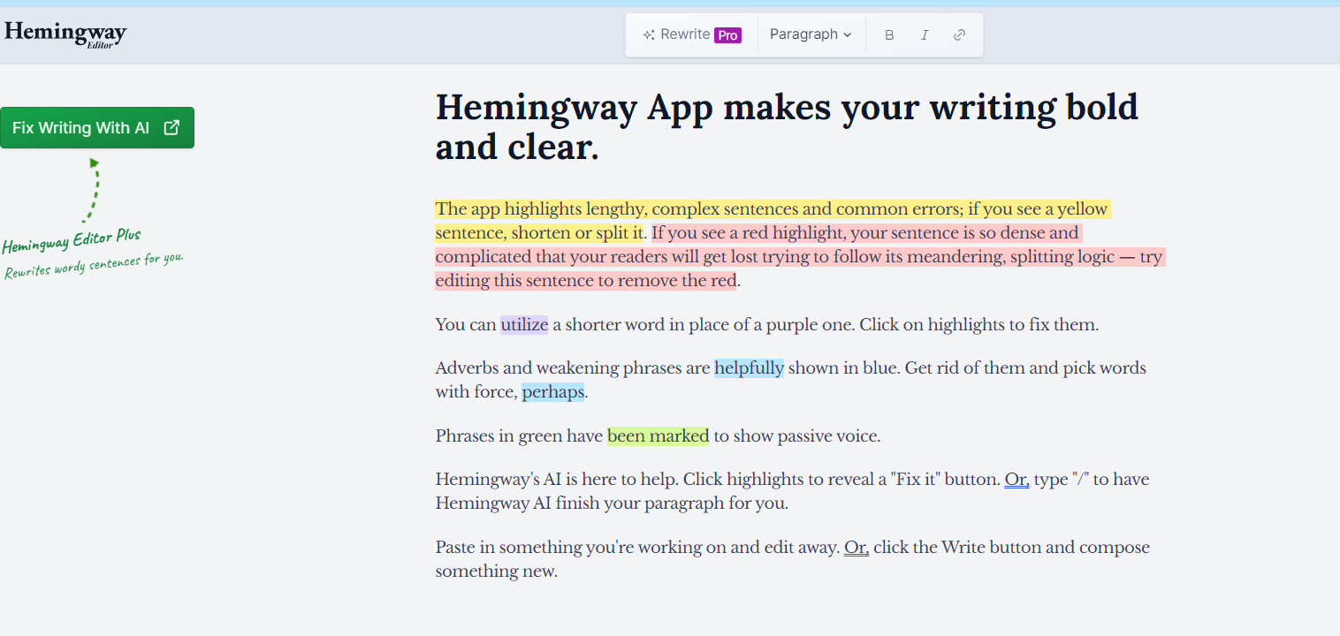Screen dimensions: 1340x636
Task: Click the external-link icon on Fix Writing button
Action: coord(172,127)
